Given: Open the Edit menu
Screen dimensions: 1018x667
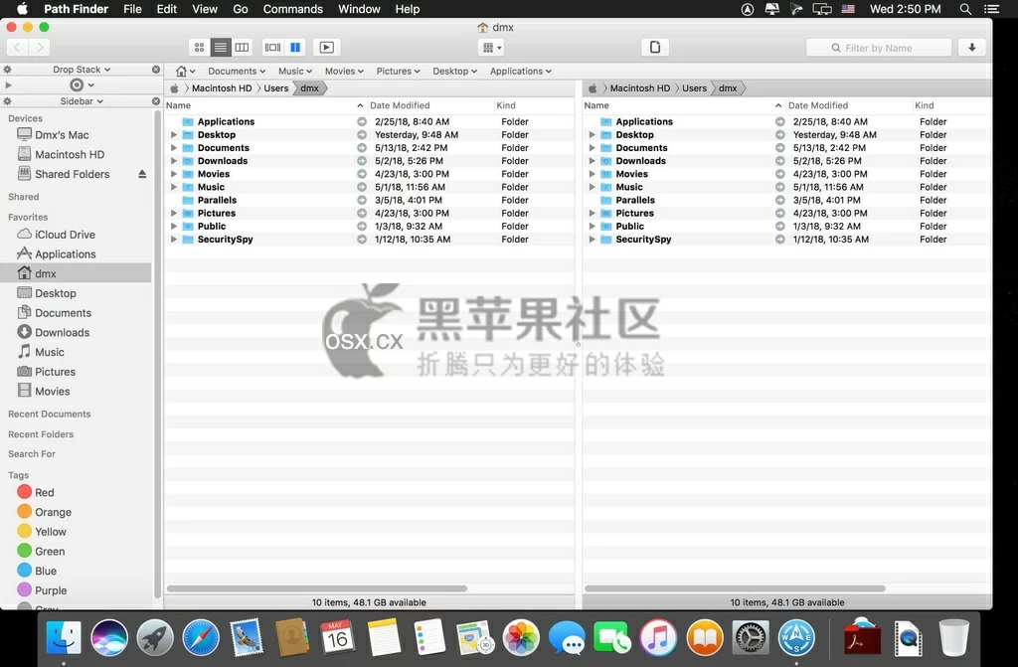Looking at the screenshot, I should (x=167, y=9).
